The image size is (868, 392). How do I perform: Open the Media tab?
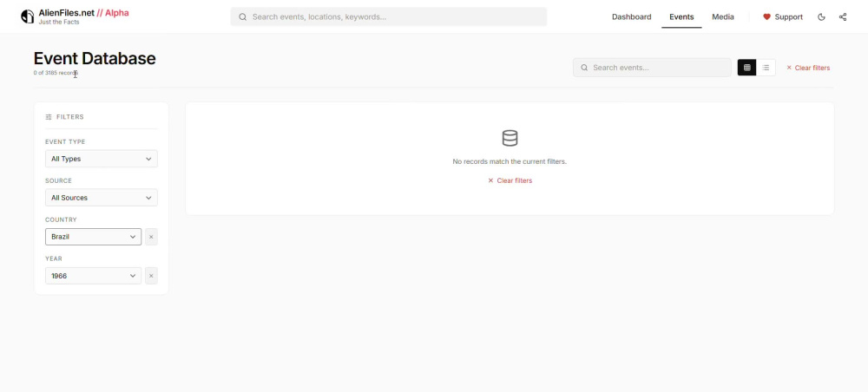coord(723,17)
